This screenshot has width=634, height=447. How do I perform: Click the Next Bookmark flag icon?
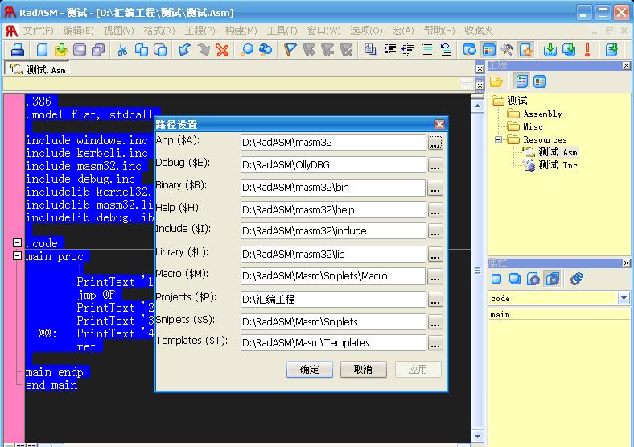(308, 50)
